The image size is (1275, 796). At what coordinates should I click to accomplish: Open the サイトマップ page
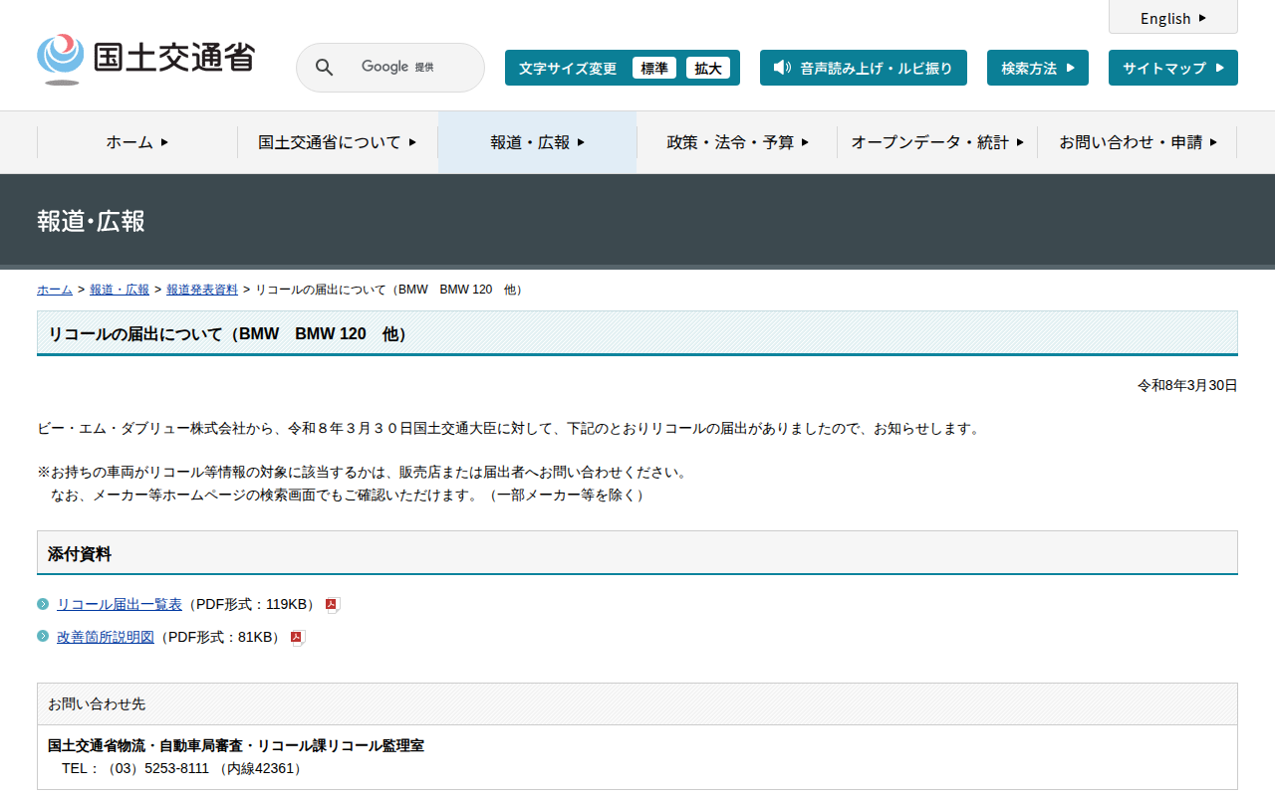pos(1172,68)
